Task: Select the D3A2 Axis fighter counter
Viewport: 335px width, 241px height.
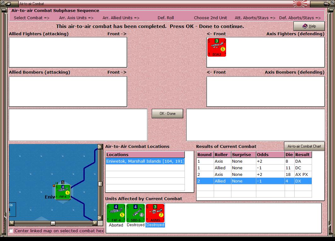Action: point(217,48)
